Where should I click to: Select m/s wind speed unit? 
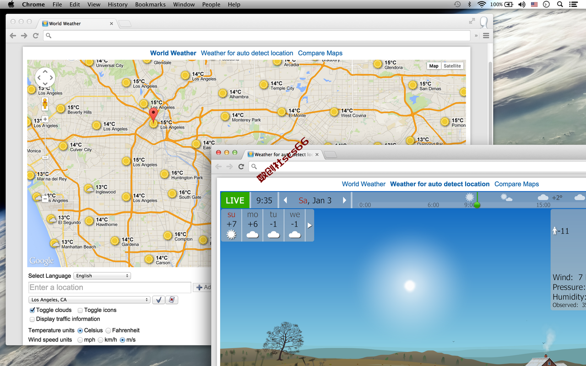(x=122, y=340)
